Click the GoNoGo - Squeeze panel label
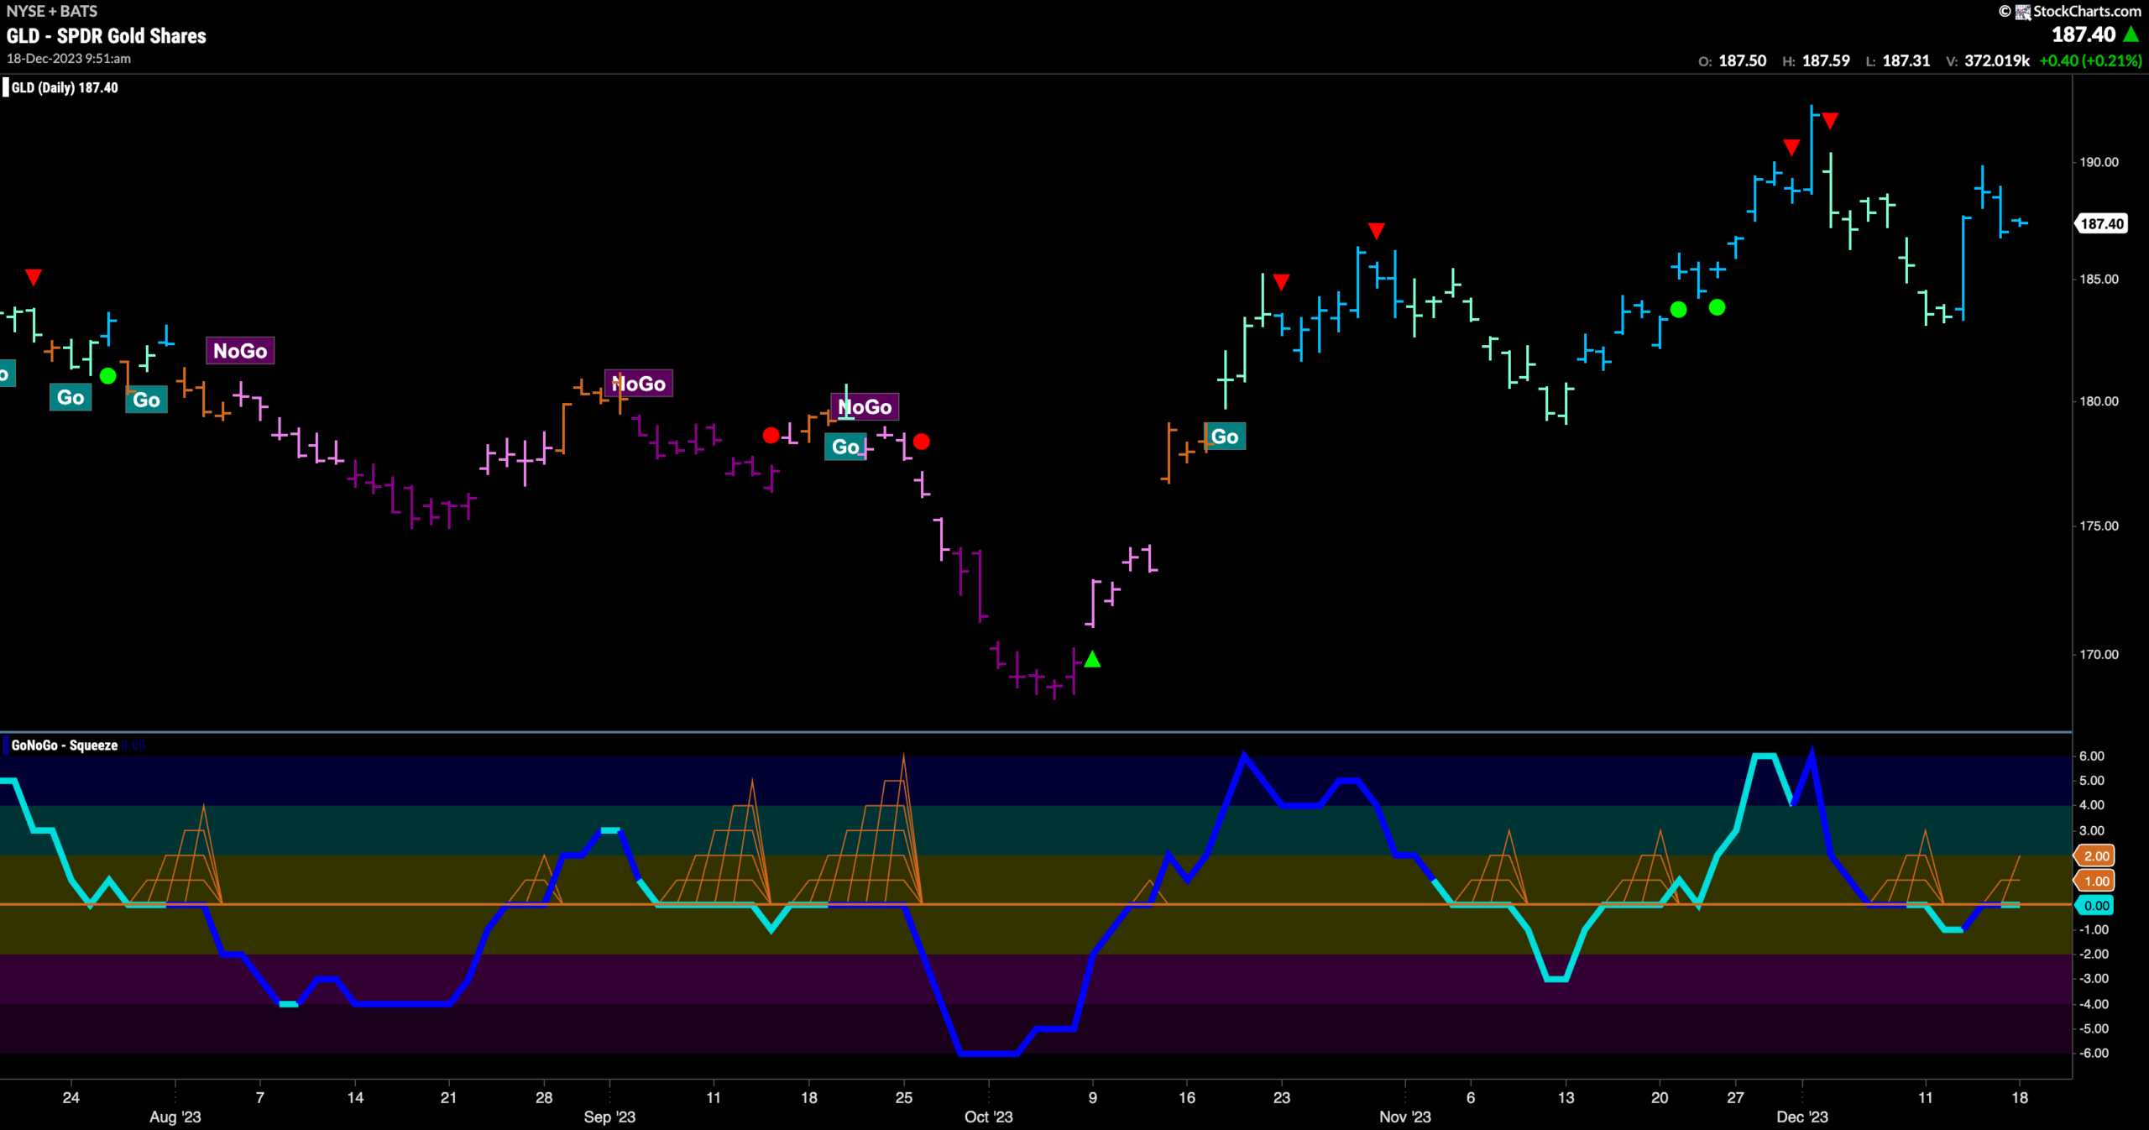Screen dimensions: 2149x1130 [x=65, y=745]
